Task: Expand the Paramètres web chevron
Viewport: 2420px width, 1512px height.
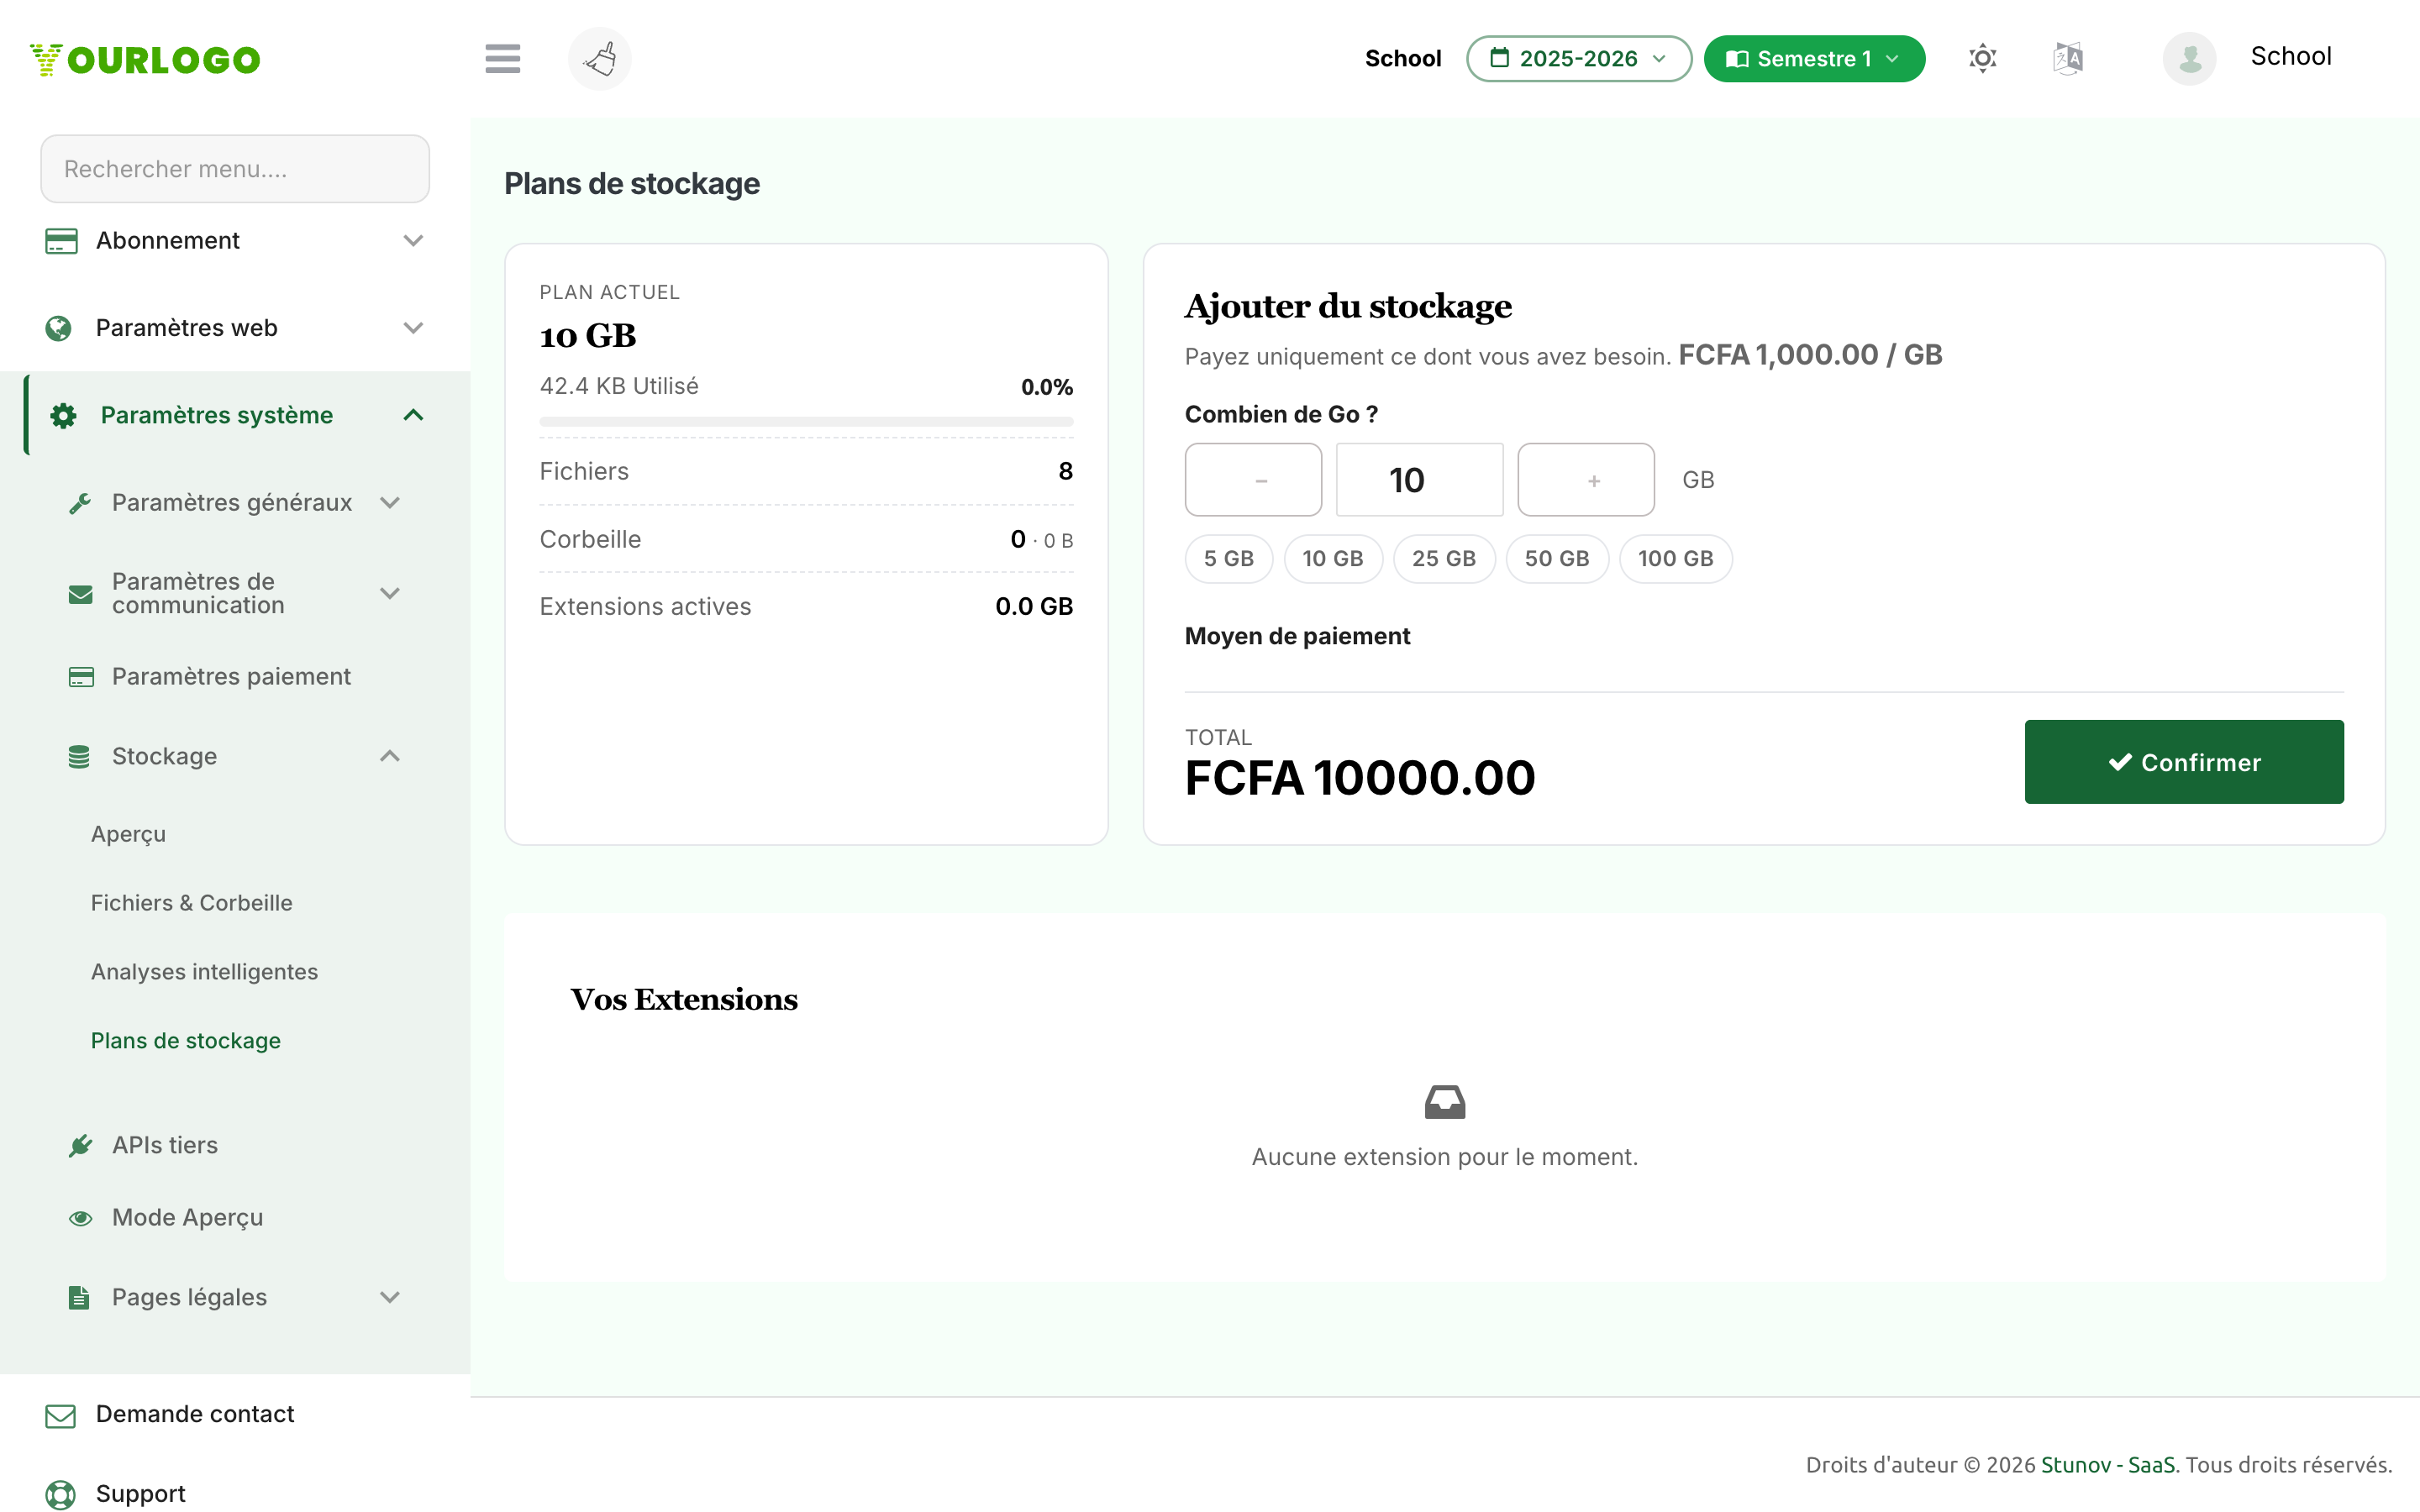Action: pyautogui.click(x=413, y=328)
